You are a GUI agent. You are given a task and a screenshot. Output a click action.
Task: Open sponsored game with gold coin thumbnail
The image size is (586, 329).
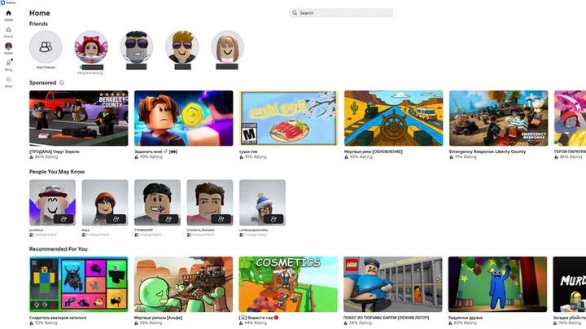point(183,118)
